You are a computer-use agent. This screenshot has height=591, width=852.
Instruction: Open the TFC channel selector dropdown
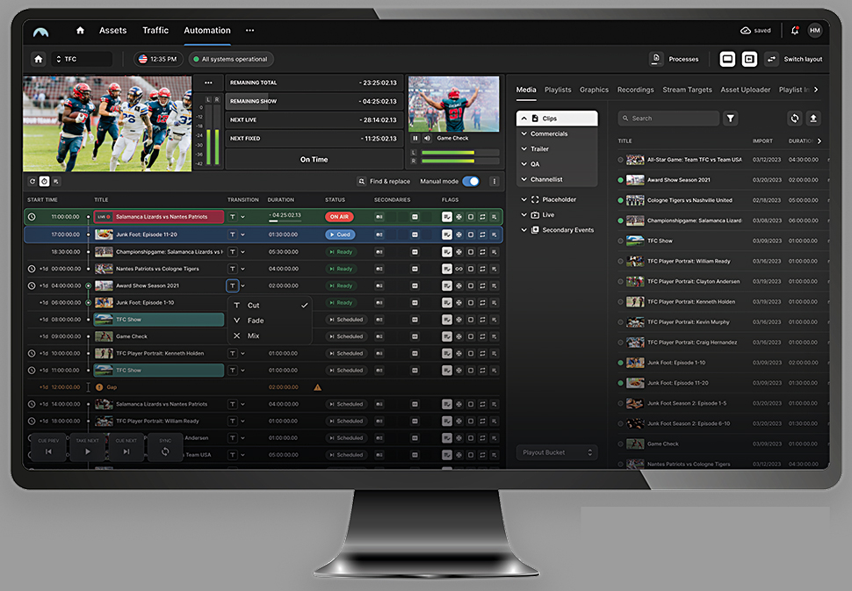[82, 59]
